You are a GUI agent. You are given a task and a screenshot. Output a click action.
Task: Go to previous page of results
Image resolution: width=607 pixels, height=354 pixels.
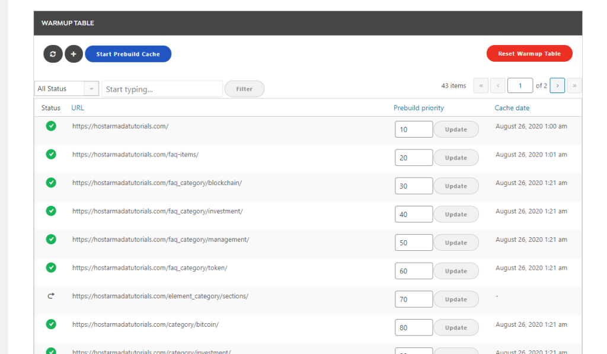click(498, 85)
